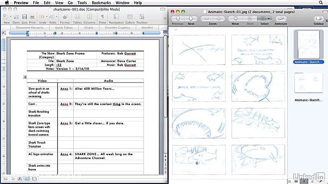Click the Print icon in Word toolbar

(32, 18)
